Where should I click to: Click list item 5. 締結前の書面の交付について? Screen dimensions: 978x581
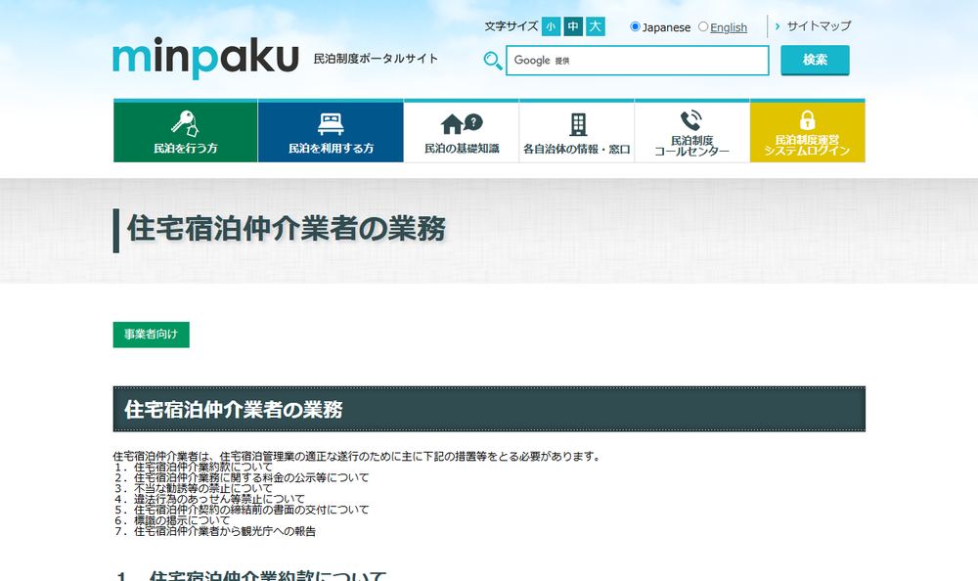pos(242,510)
